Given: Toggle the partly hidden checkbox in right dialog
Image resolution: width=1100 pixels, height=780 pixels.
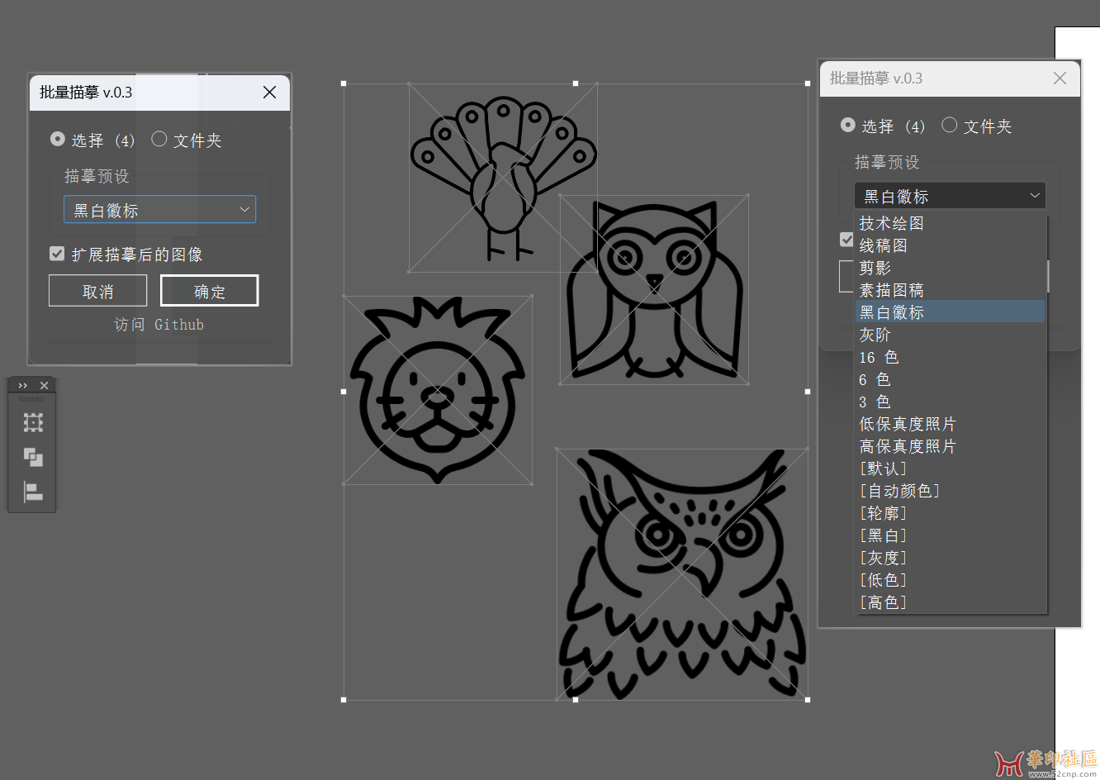Looking at the screenshot, I should [846, 240].
